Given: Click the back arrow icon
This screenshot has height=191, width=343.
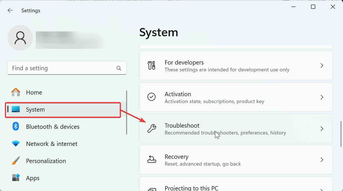Looking at the screenshot, I should coord(10,11).
